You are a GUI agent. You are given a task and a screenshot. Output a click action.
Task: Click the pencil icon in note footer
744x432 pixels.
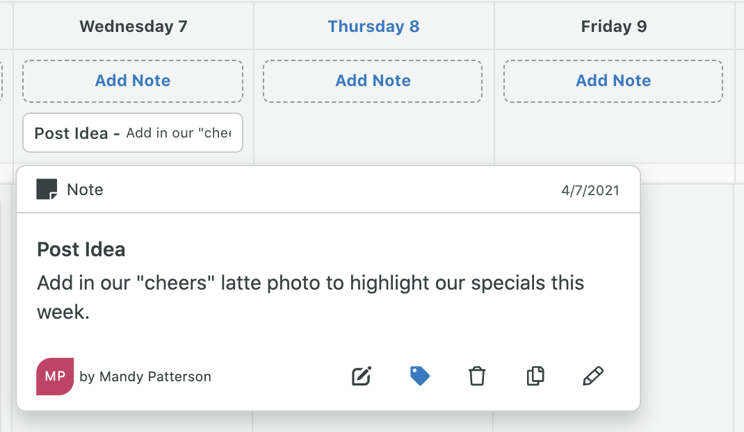592,376
